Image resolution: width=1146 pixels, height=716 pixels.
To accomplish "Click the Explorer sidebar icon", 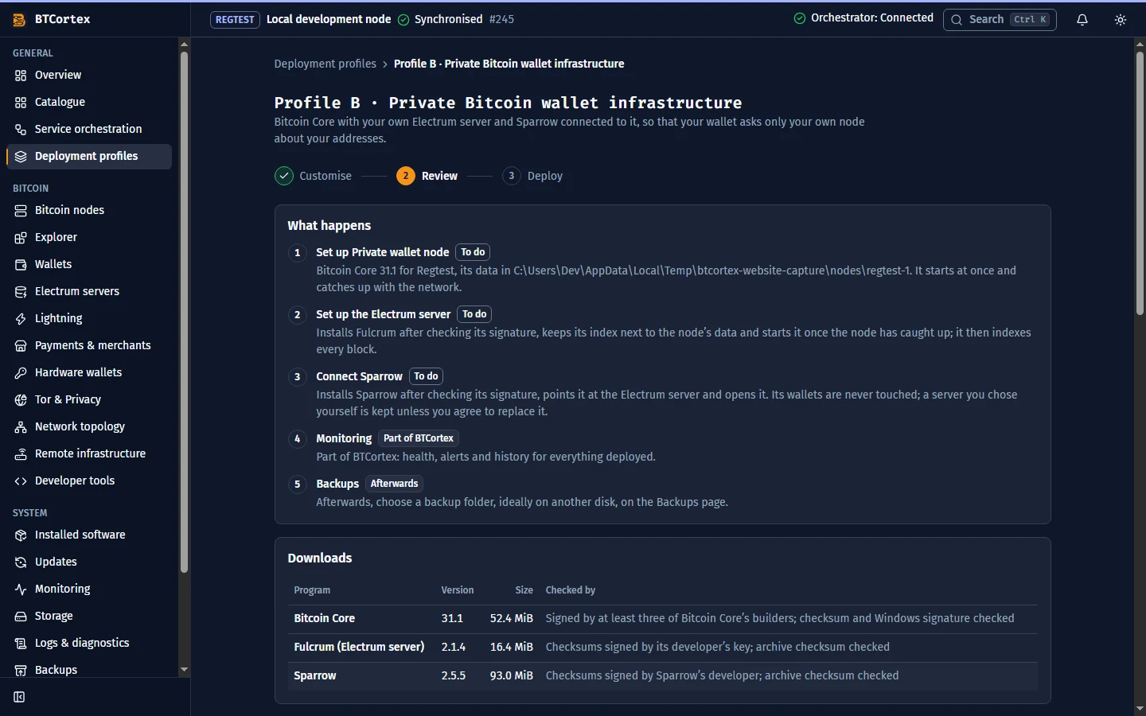I will click(21, 238).
